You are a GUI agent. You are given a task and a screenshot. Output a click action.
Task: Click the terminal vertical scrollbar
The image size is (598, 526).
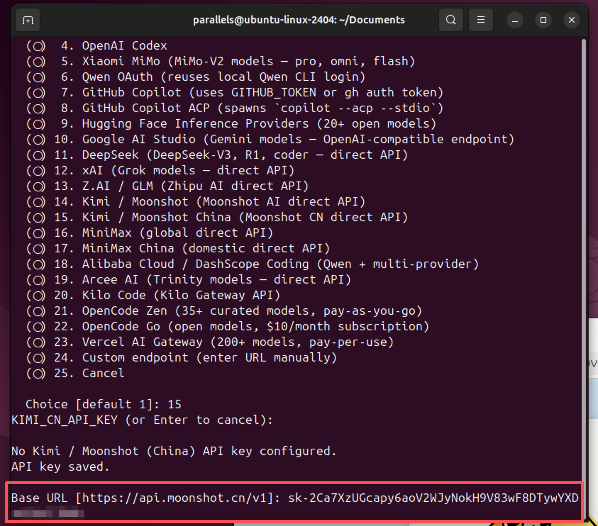click(x=583, y=248)
